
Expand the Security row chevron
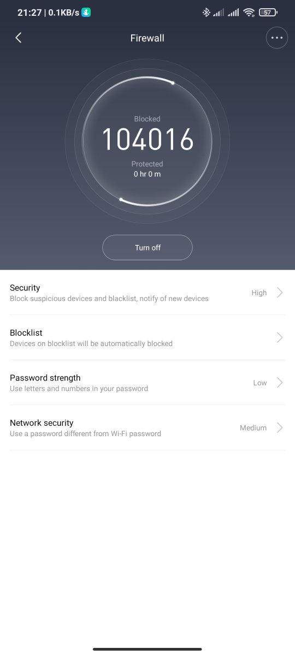pyautogui.click(x=280, y=293)
